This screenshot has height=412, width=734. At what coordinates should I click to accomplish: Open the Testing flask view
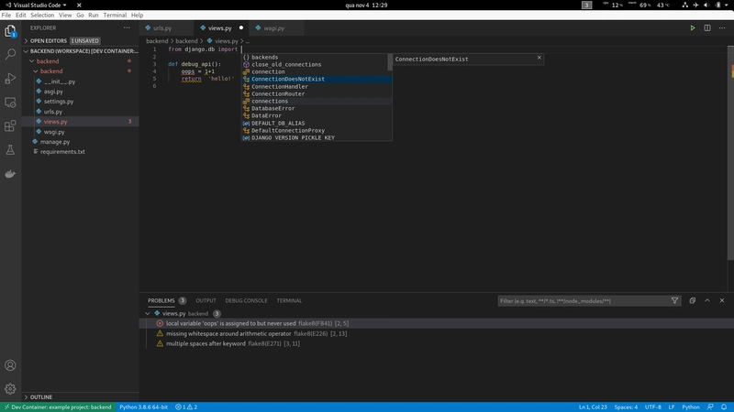10,149
